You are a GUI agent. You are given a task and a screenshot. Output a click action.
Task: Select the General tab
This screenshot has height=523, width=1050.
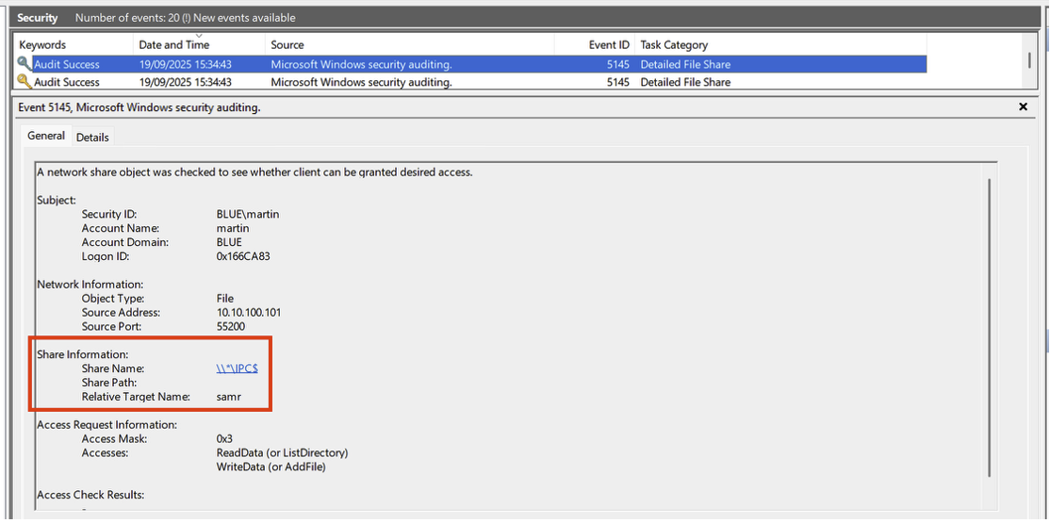click(x=45, y=137)
